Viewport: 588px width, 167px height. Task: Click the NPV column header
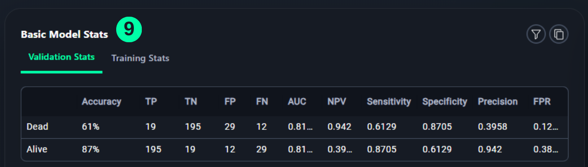point(337,102)
